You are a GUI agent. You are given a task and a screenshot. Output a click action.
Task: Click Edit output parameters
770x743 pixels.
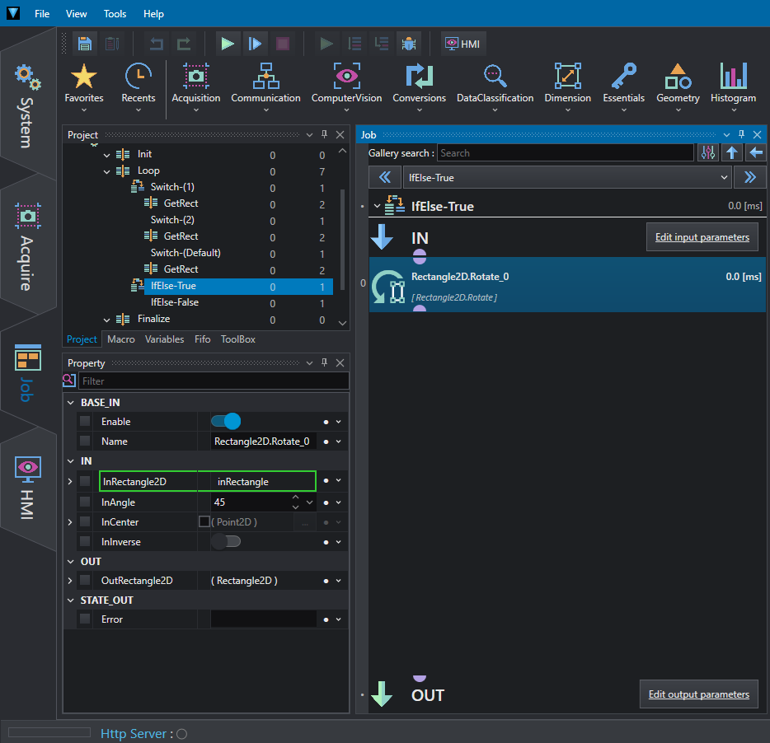pos(698,694)
